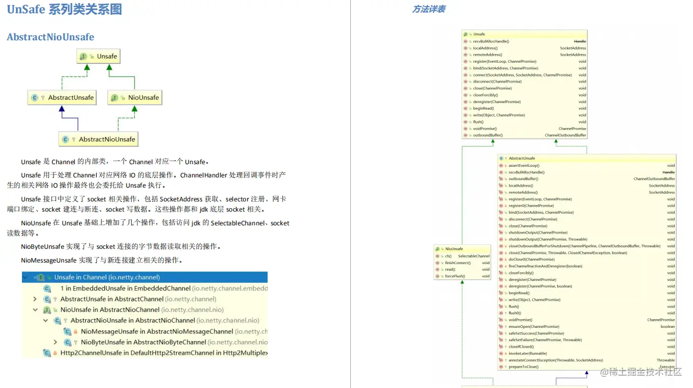Click the interface icon of 'NioUnsafe in AbstractNioChannel' row
The height and width of the screenshot is (388, 693).
pos(47,310)
